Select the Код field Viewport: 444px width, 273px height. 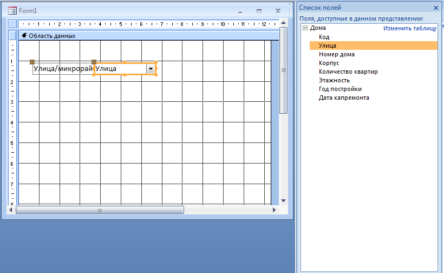click(x=324, y=37)
